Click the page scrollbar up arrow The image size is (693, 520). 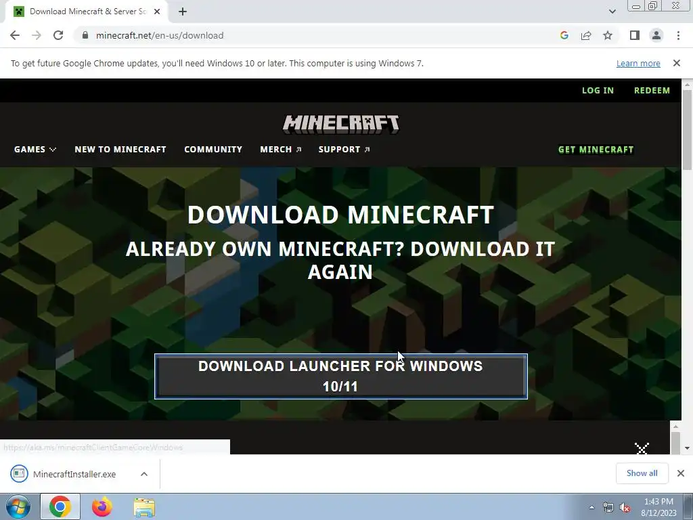[687, 84]
